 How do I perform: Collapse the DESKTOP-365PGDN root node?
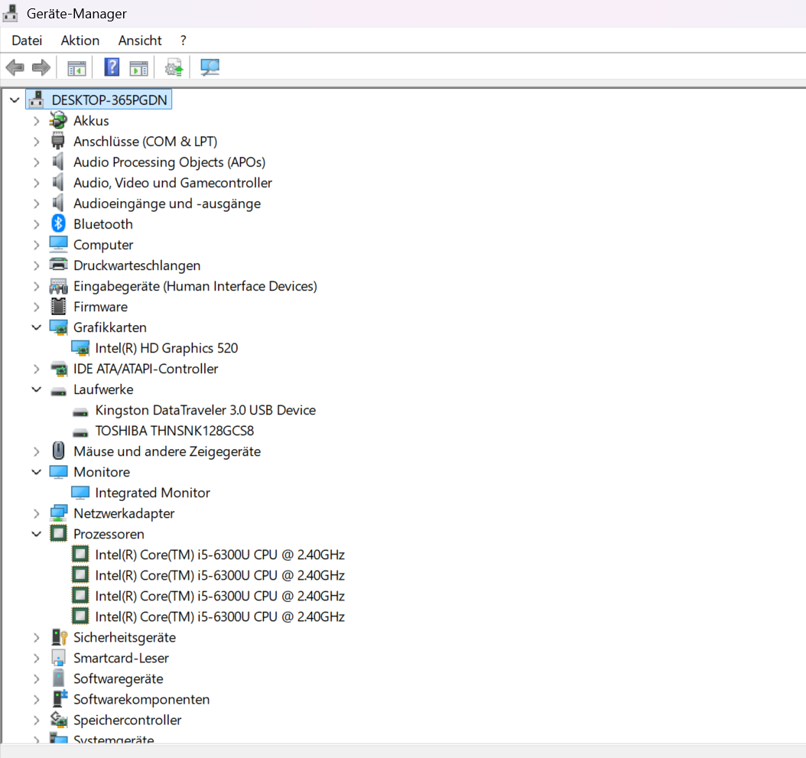[15, 99]
